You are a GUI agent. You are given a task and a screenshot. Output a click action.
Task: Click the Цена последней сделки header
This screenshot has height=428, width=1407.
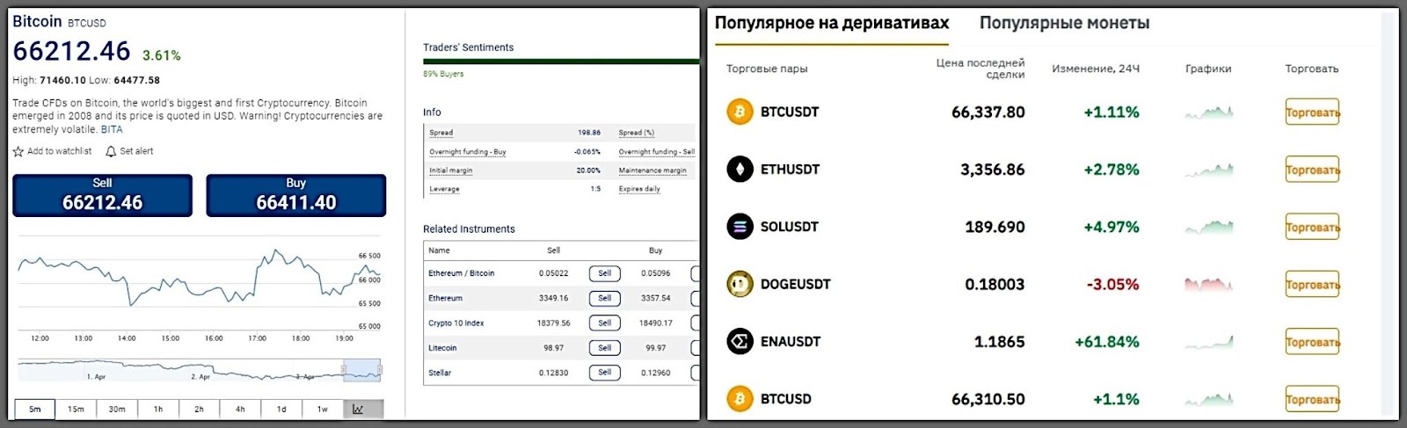(981, 69)
